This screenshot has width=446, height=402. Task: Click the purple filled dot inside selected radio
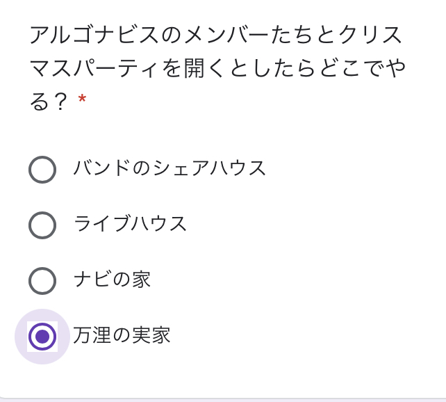pyautogui.click(x=42, y=336)
